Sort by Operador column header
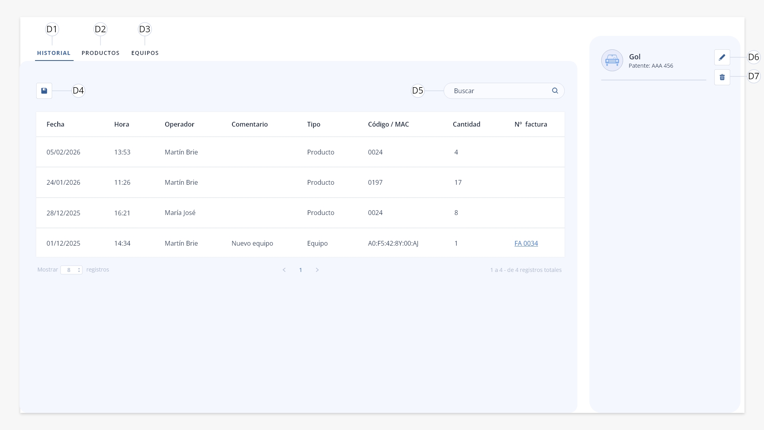Image resolution: width=764 pixels, height=430 pixels. (x=179, y=124)
